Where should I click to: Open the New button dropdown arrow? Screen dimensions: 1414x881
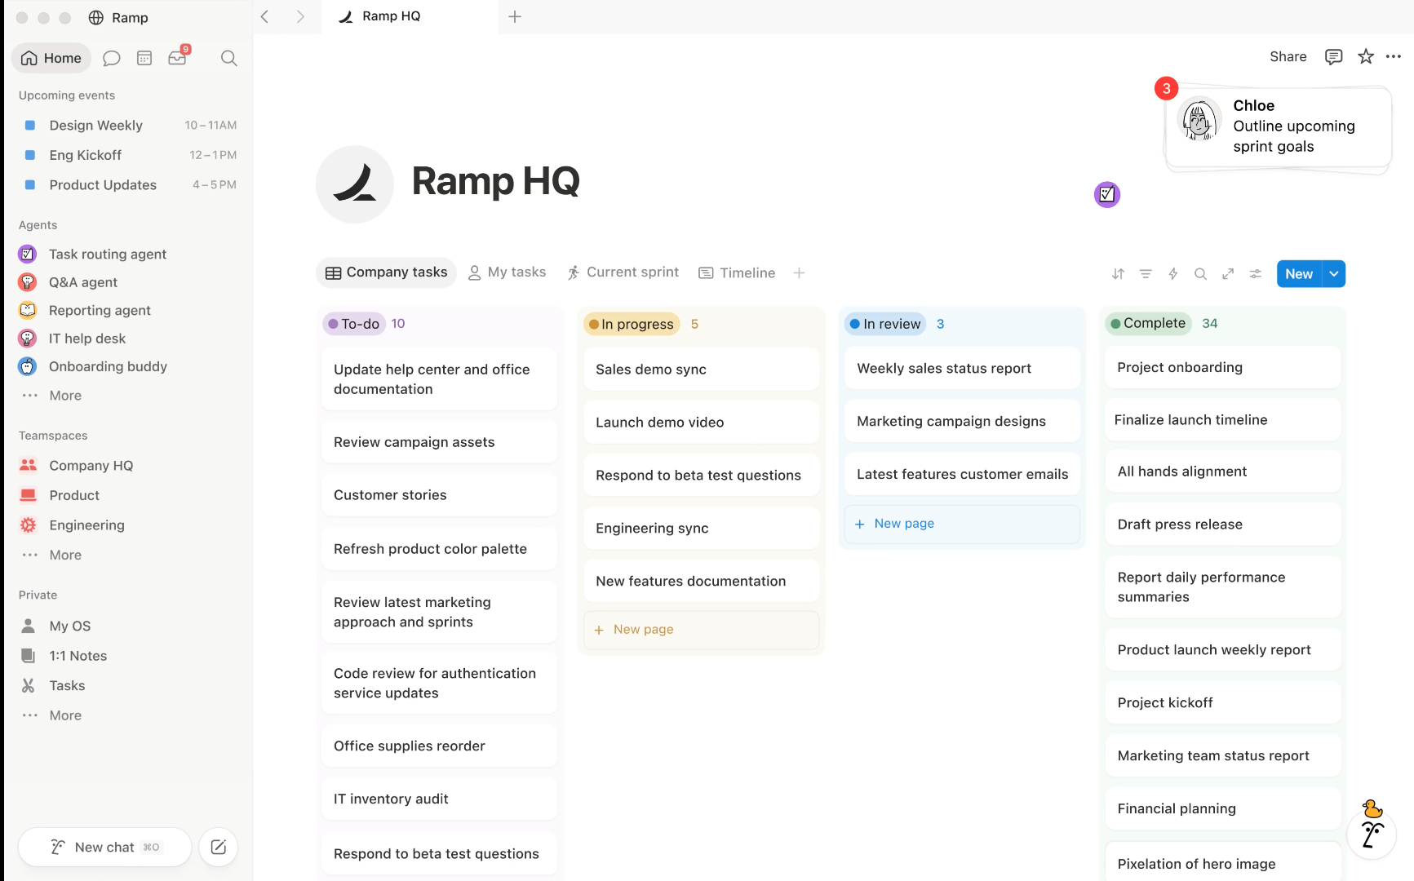(1334, 274)
